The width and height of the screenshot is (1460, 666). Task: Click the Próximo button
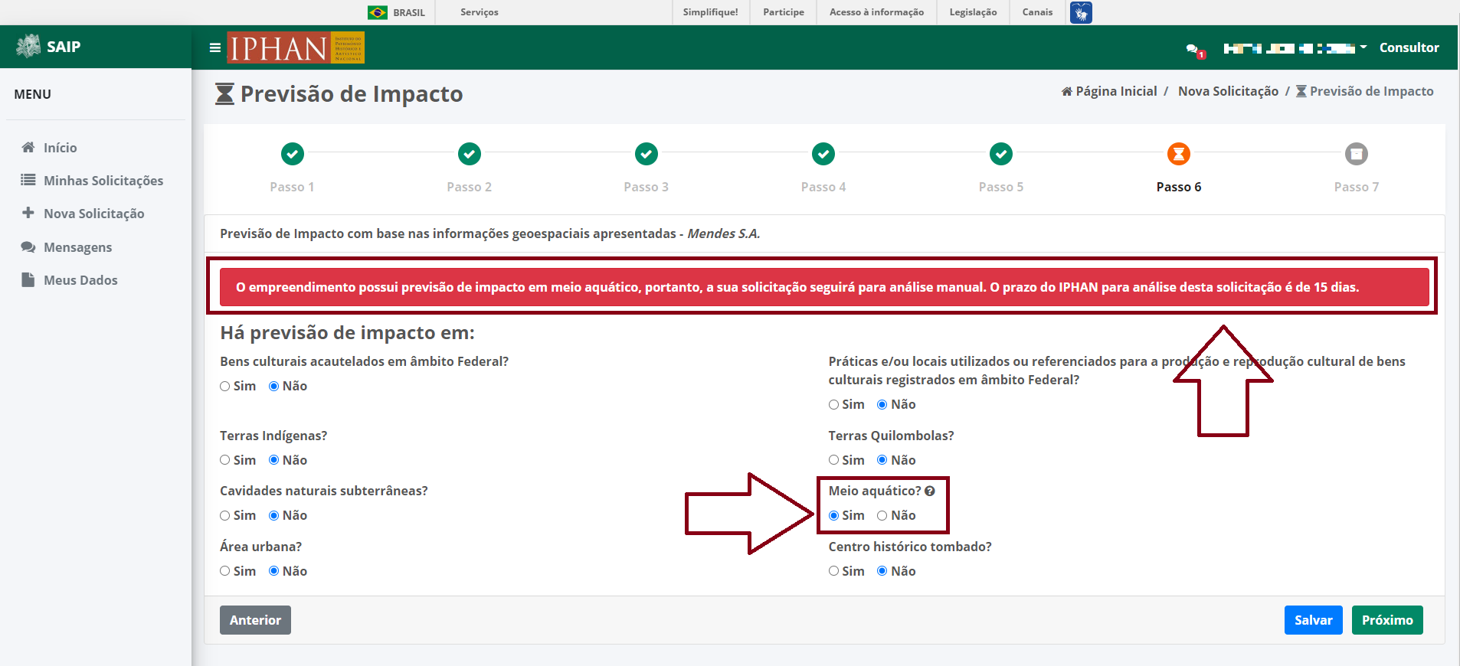tap(1387, 620)
